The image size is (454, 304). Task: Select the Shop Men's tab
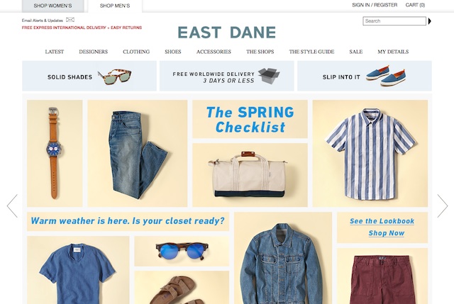click(x=115, y=6)
